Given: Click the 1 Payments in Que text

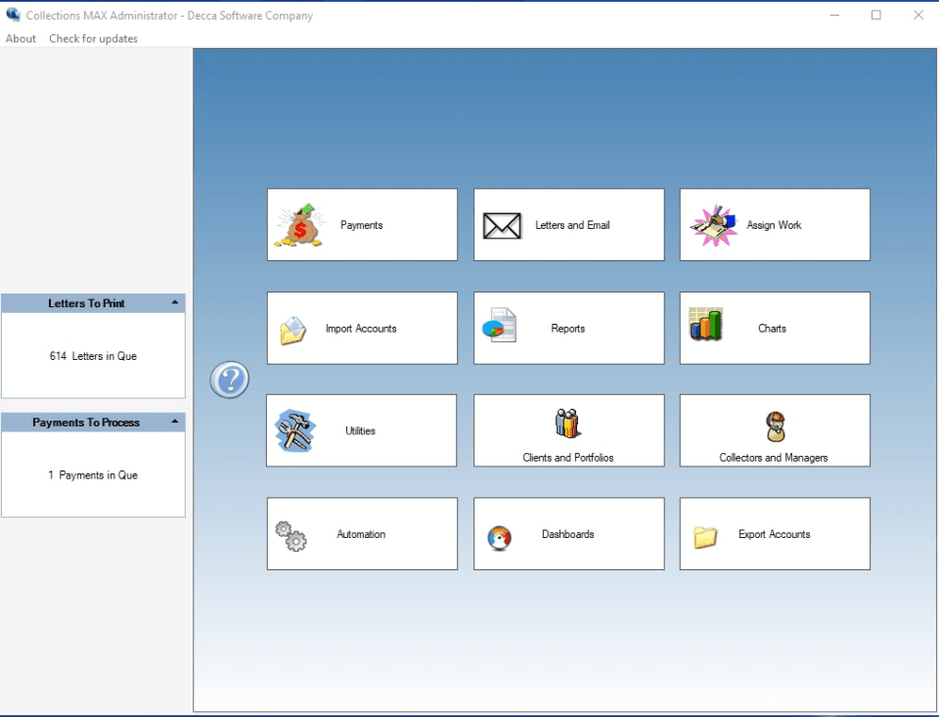Looking at the screenshot, I should pyautogui.click(x=93, y=475).
